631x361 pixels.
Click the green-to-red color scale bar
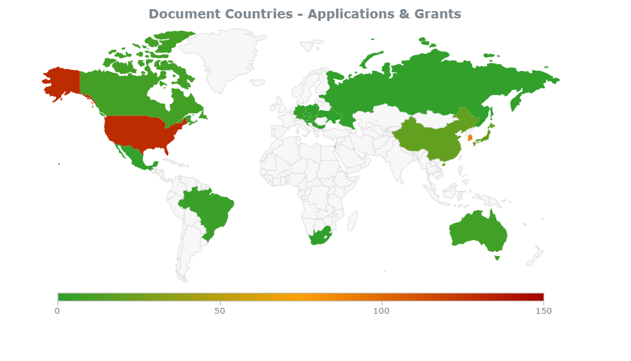[x=300, y=297]
